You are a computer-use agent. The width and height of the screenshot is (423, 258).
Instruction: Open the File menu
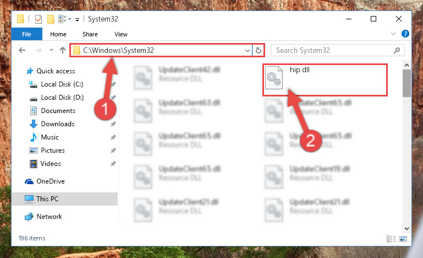click(x=26, y=34)
